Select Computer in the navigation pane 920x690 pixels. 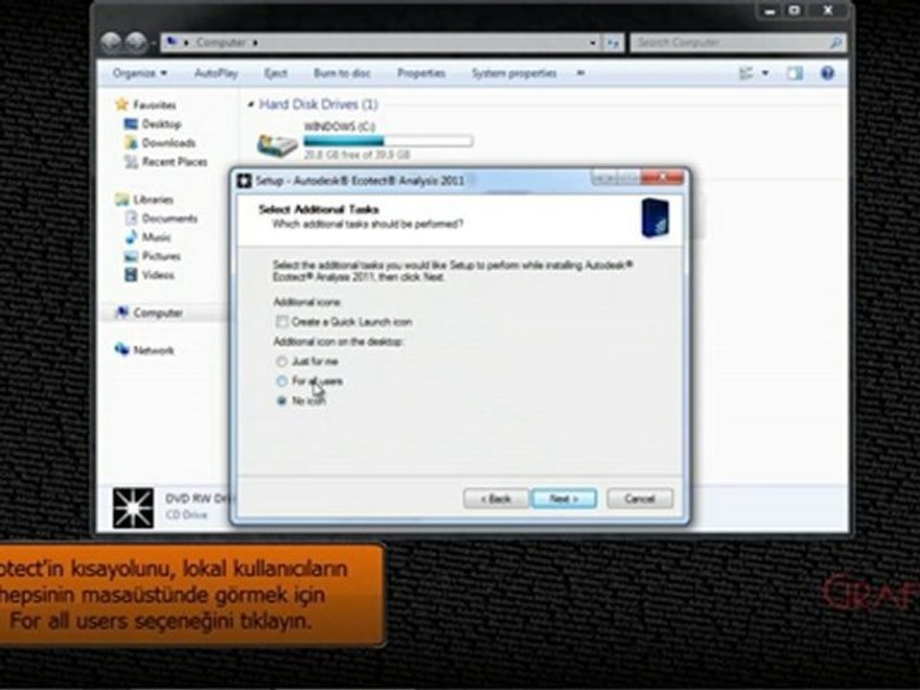click(x=158, y=312)
